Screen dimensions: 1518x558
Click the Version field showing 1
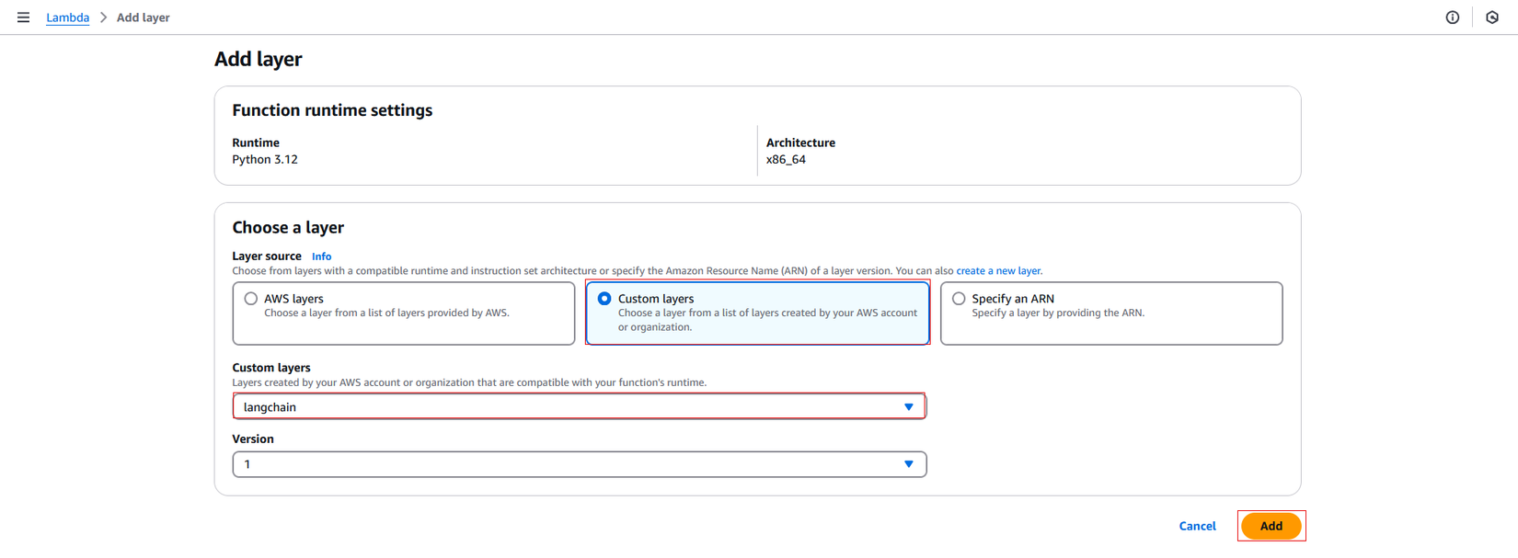click(x=552, y=464)
